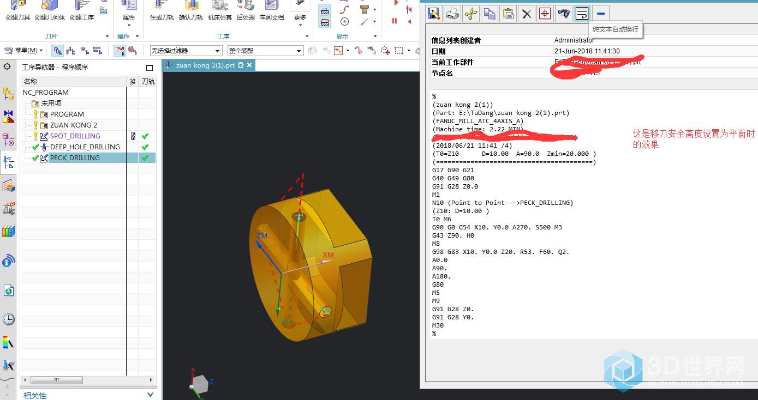Click the 确认刀轨 (Verify Tool Path) icon
The width and height of the screenshot is (758, 400).
point(192,10)
